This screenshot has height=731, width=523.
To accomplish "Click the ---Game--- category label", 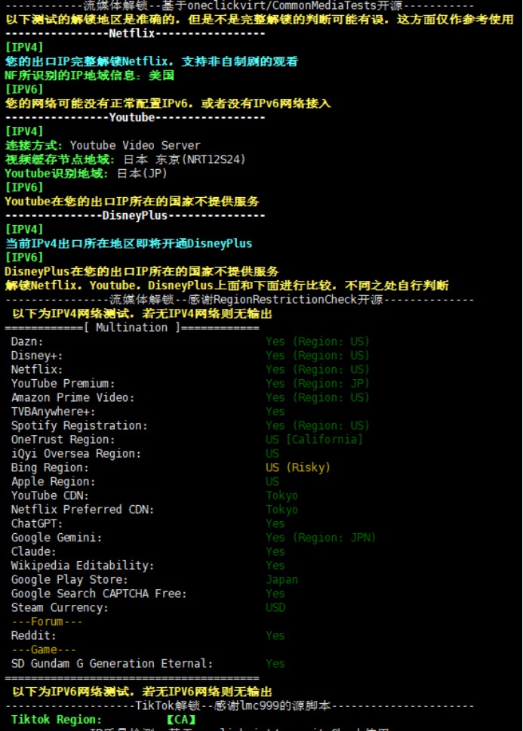I will (44, 649).
